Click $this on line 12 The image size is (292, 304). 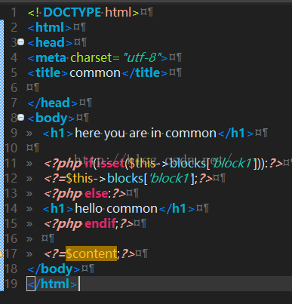(x=79, y=178)
